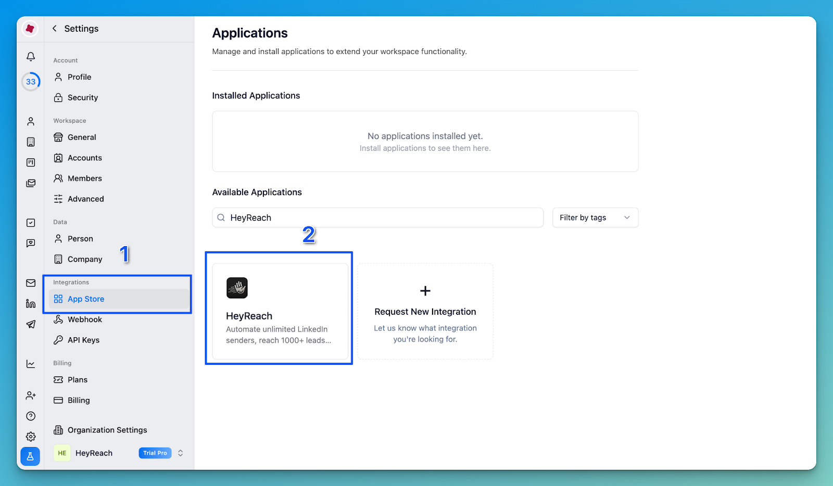Focus the HeyReach search field

378,218
